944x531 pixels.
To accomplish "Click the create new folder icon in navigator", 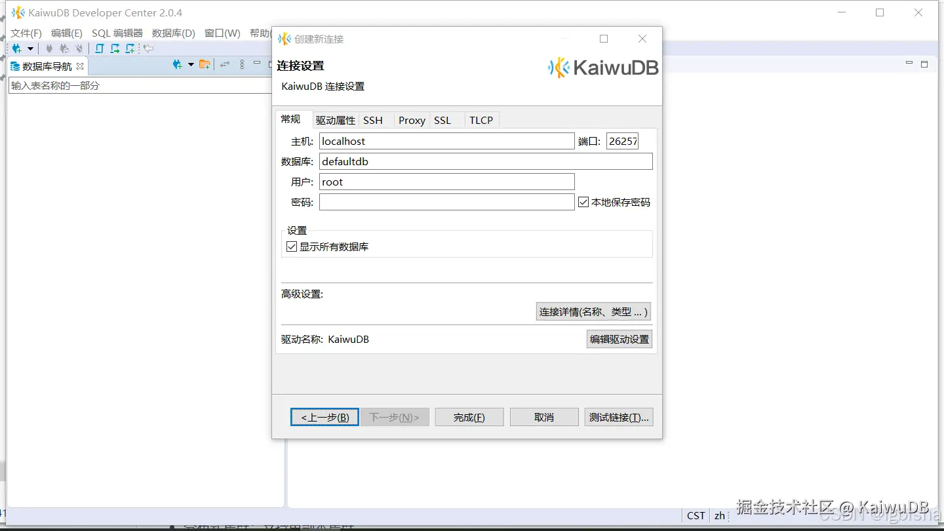I will coord(205,64).
